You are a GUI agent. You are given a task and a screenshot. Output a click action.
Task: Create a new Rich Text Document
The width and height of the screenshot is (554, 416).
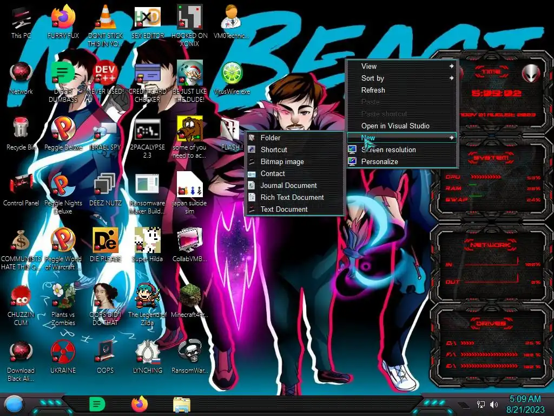coord(294,197)
